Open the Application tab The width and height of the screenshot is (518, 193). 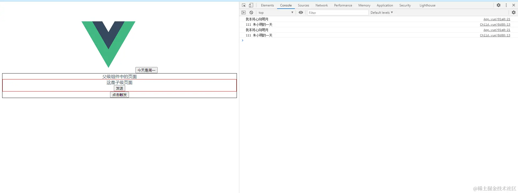385,5
